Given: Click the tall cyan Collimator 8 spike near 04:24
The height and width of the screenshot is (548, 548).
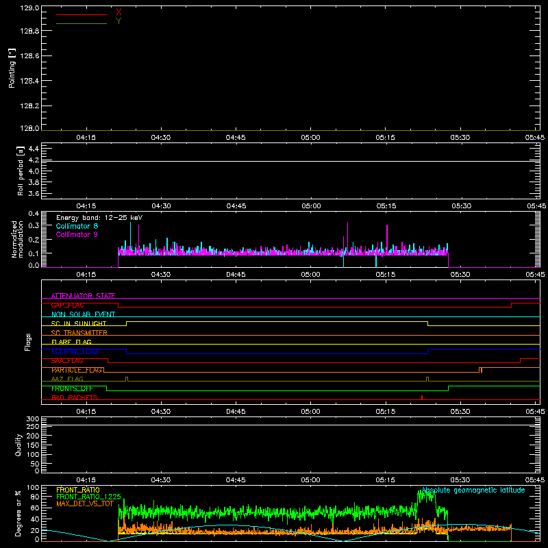Looking at the screenshot, I should pyautogui.click(x=130, y=236).
